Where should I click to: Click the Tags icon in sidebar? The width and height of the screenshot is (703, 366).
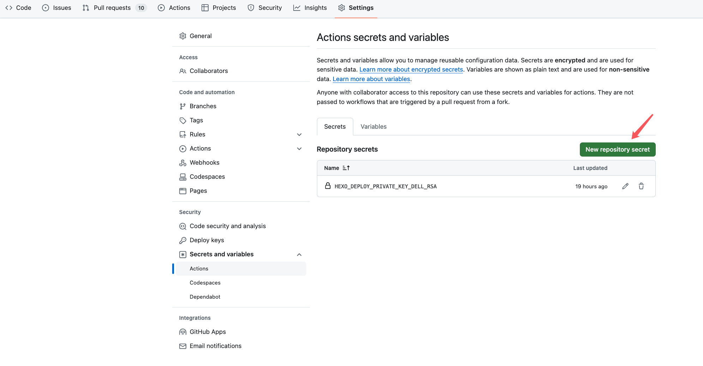click(182, 120)
